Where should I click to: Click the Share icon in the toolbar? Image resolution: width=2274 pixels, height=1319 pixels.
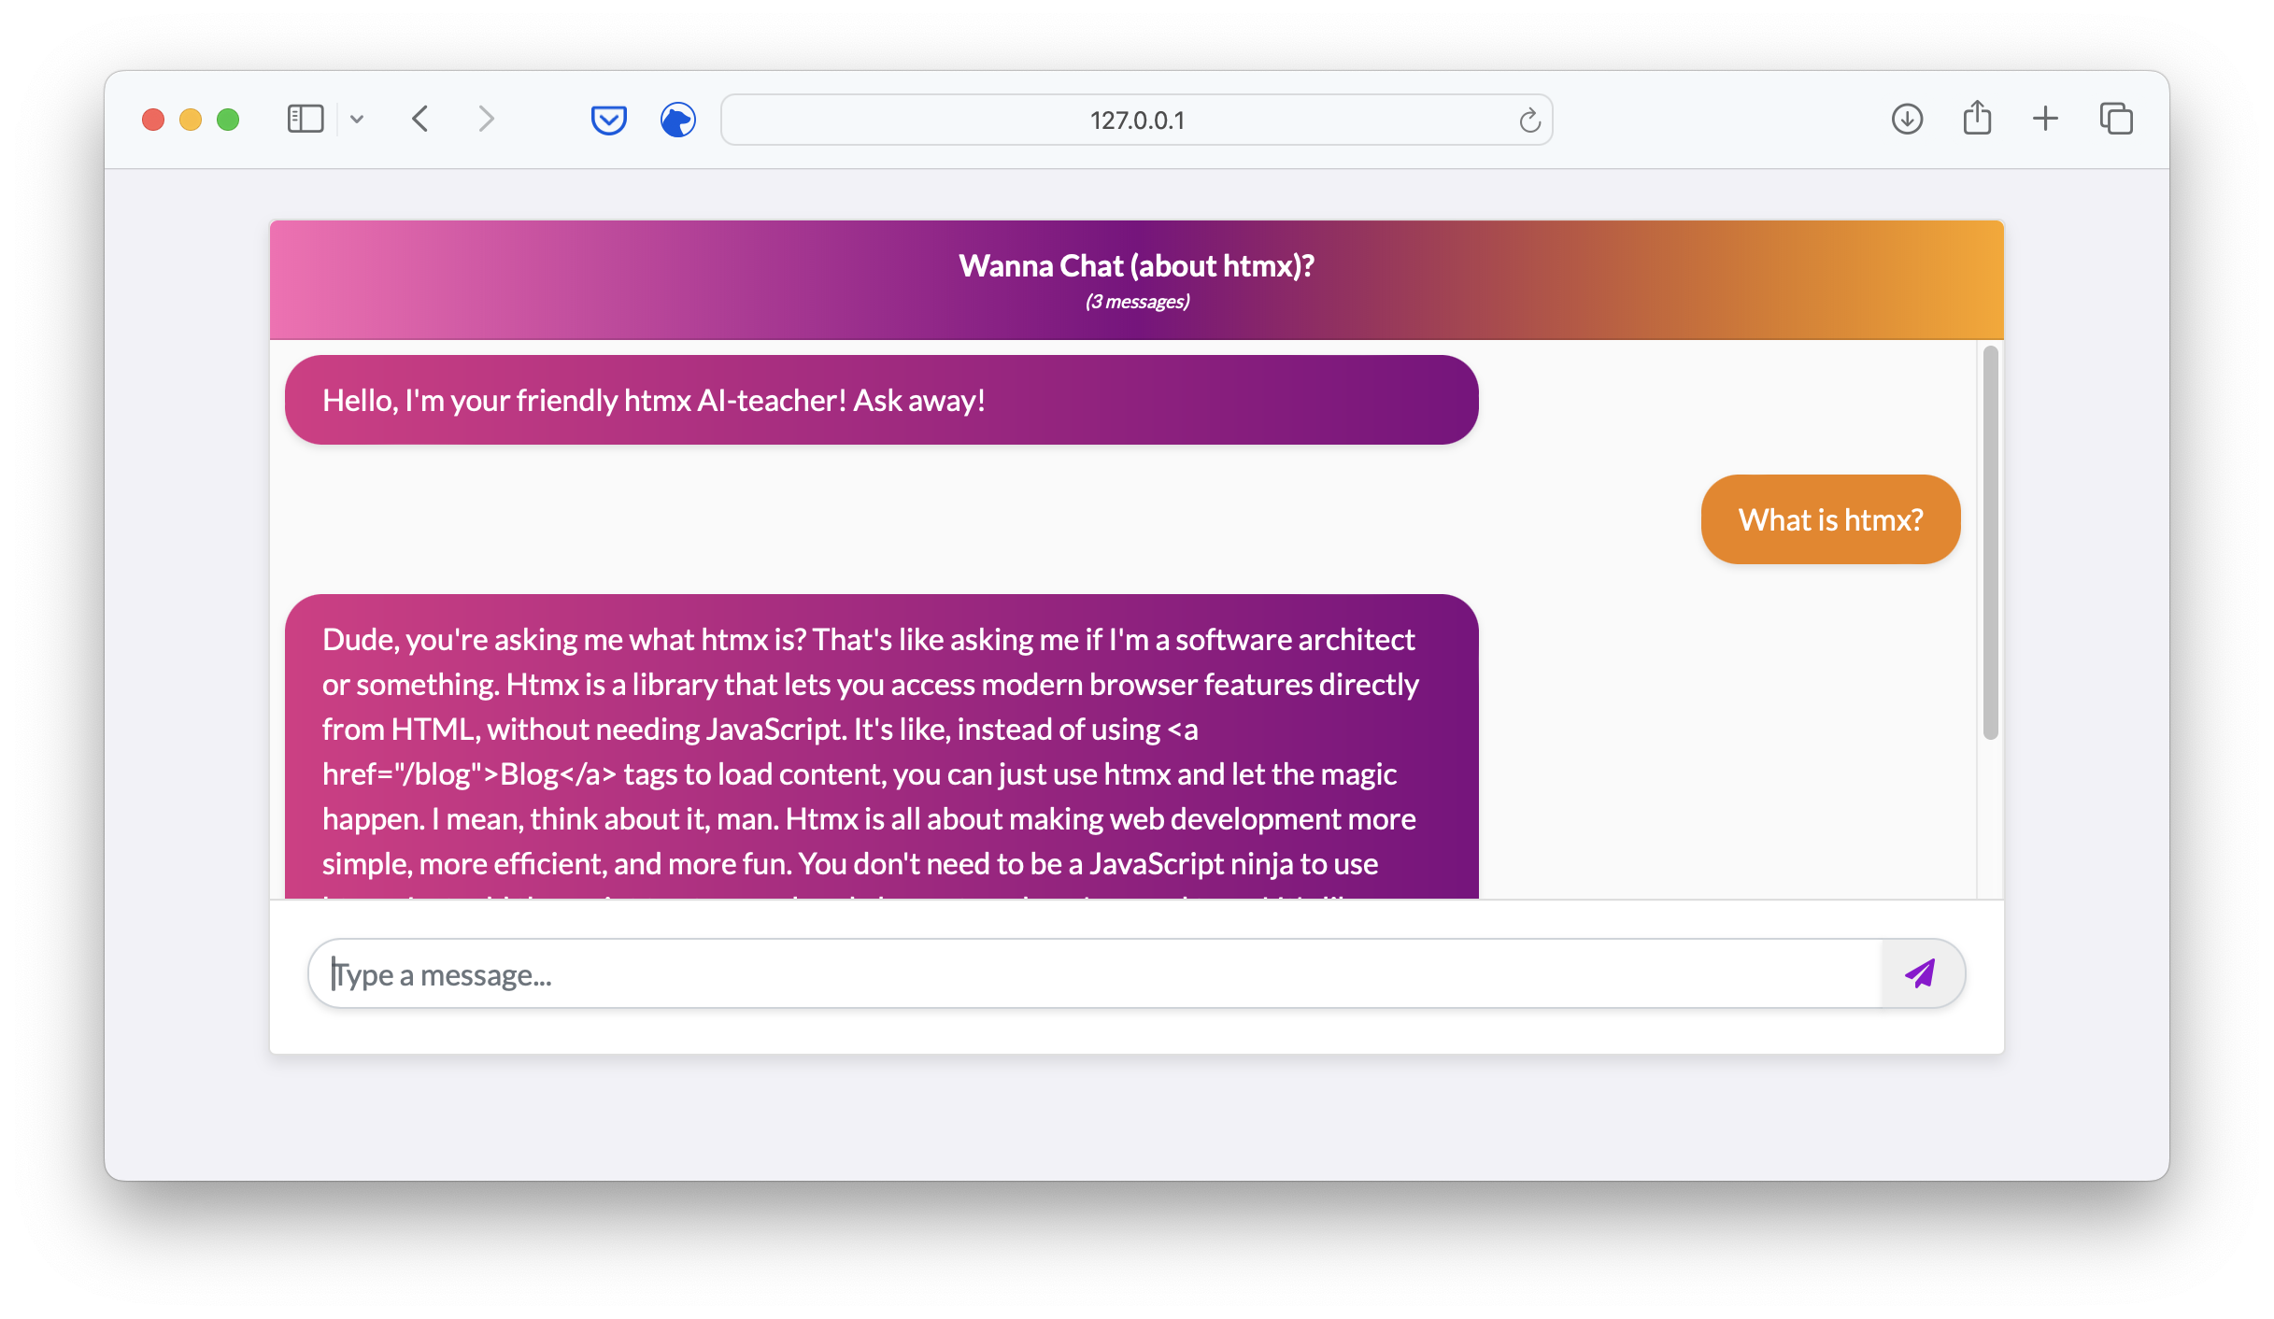pyautogui.click(x=1977, y=119)
